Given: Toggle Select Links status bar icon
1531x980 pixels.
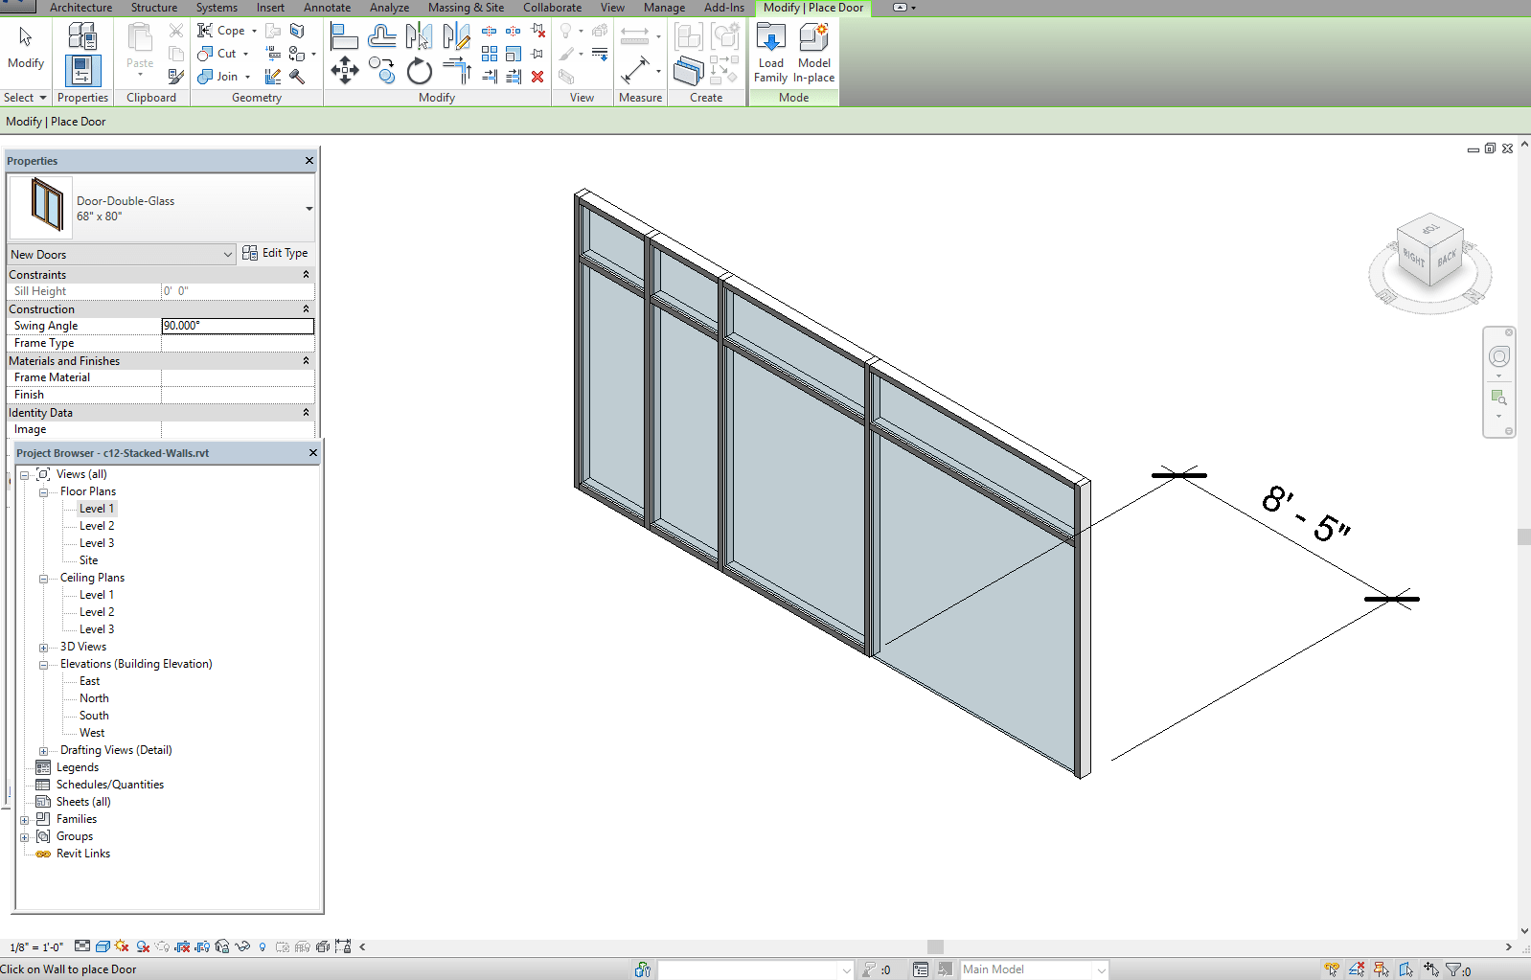Looking at the screenshot, I should coord(1332,969).
